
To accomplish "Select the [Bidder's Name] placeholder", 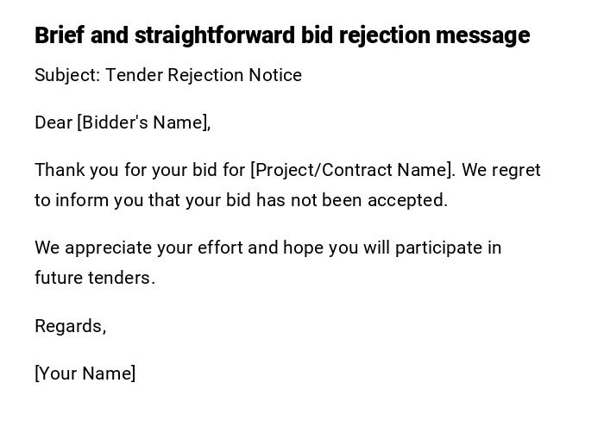I will point(143,122).
